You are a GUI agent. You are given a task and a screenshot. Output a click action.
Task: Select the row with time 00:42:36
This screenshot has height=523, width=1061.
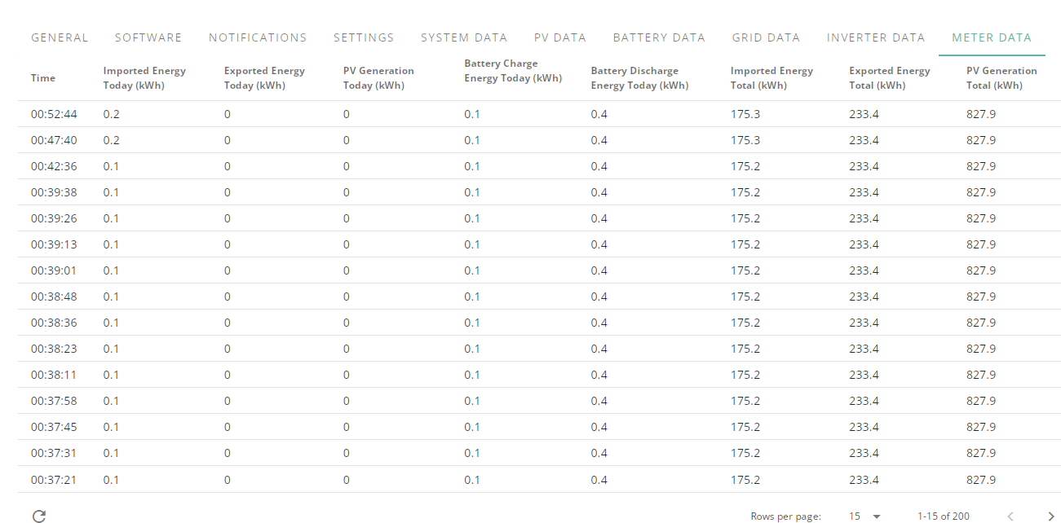click(539, 166)
